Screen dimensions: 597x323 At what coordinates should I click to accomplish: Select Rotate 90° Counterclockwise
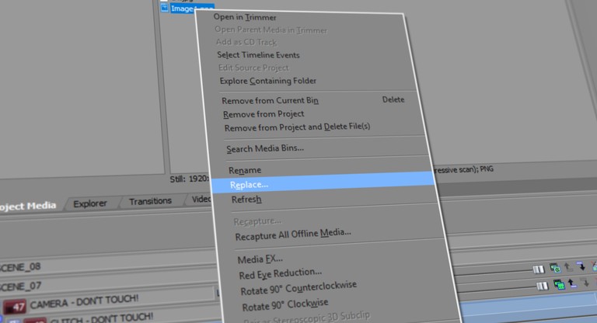pyautogui.click(x=298, y=288)
